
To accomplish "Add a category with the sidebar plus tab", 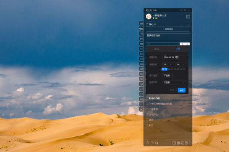I will point(141,109).
